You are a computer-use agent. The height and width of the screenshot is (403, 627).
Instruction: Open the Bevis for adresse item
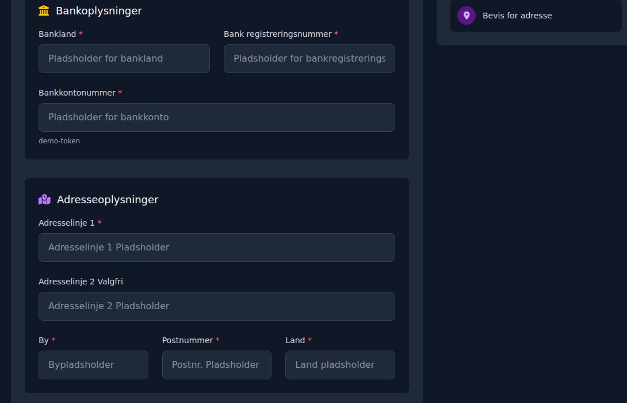[536, 16]
